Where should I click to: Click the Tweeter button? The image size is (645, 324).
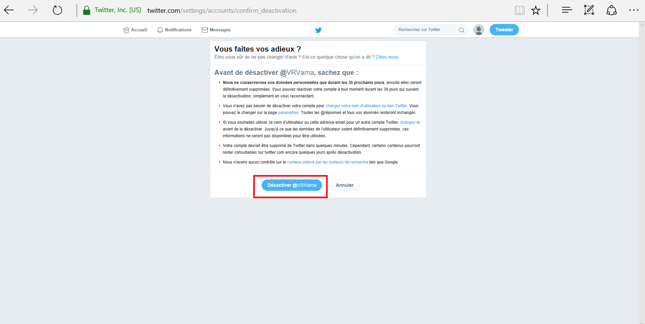[x=504, y=30]
